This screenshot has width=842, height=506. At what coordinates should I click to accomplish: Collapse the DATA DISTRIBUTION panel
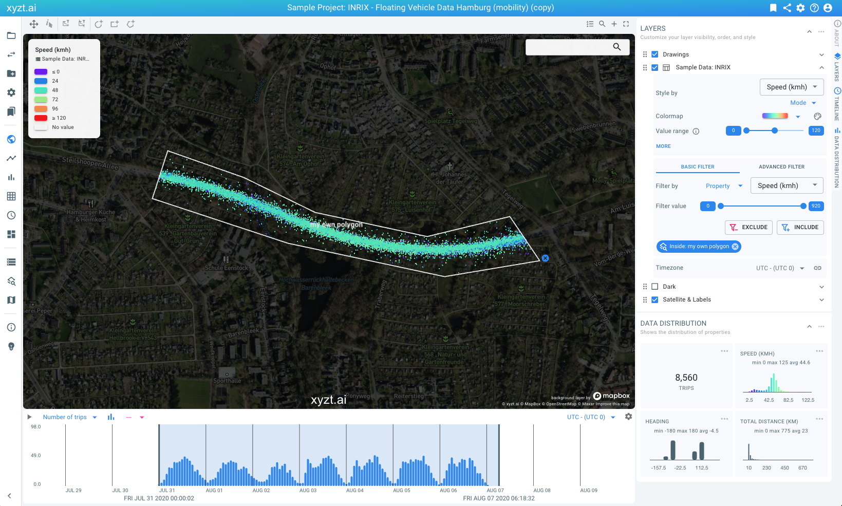[809, 327]
